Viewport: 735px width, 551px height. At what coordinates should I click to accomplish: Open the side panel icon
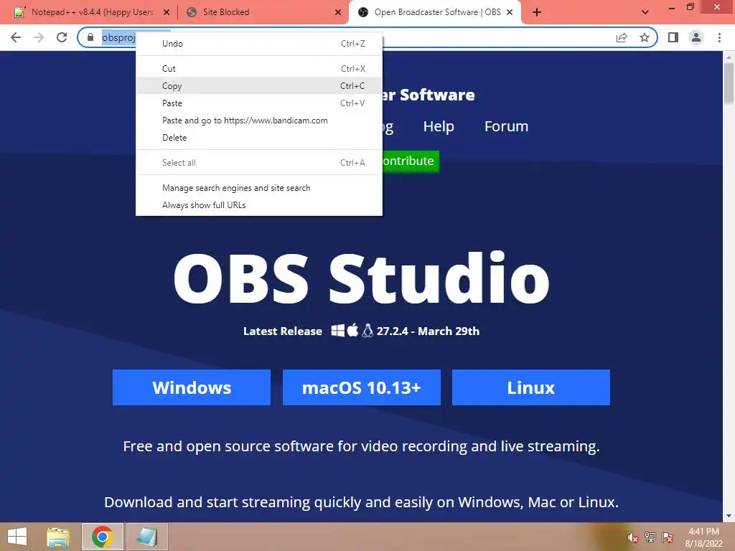(x=673, y=37)
